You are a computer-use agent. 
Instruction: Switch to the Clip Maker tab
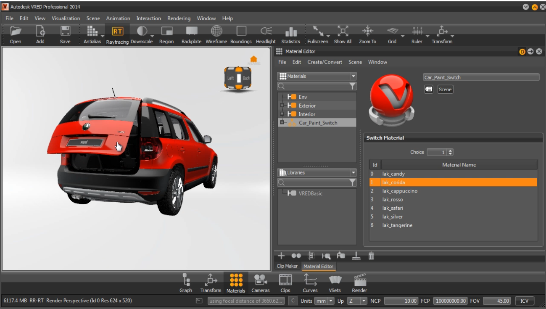click(x=287, y=266)
